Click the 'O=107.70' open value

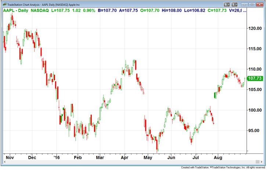coord(150,10)
